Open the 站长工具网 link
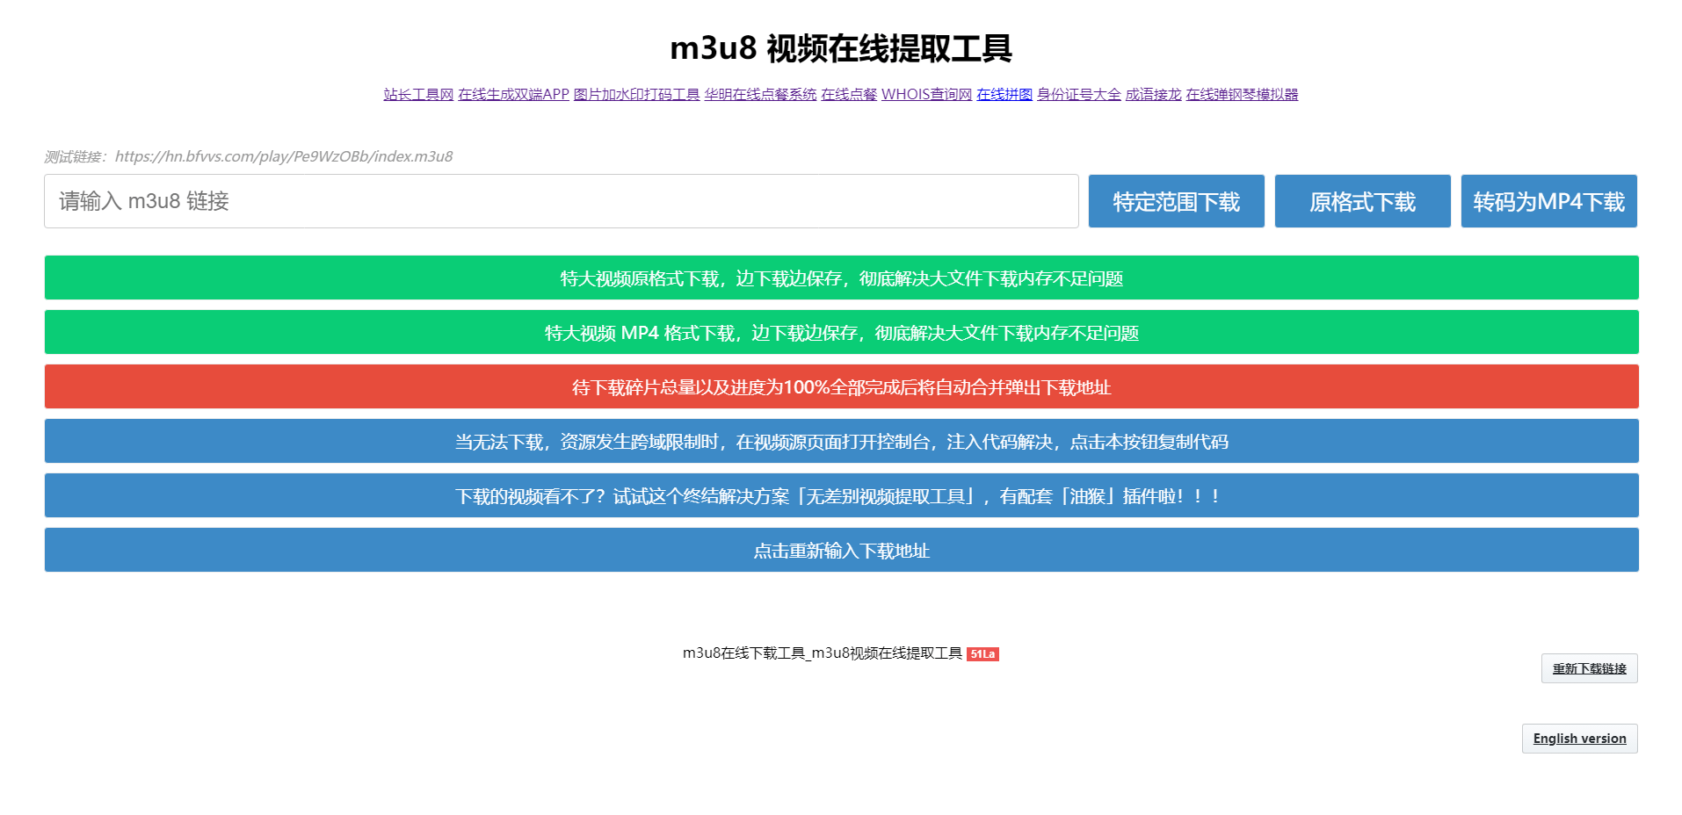 [x=418, y=94]
